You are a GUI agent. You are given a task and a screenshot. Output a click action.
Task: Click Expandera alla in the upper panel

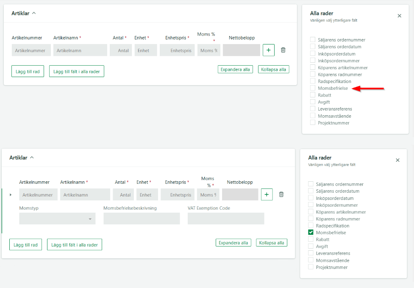235,69
